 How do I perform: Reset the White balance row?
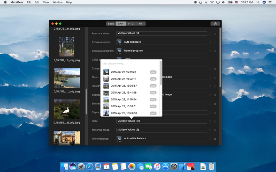coord(210,139)
